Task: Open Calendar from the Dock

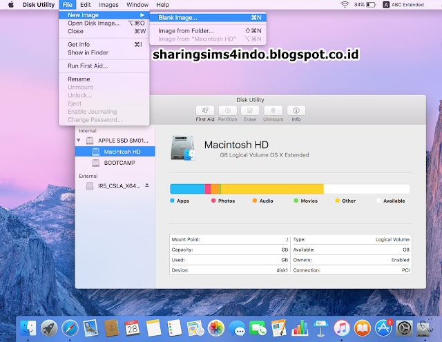Action: coord(133,328)
